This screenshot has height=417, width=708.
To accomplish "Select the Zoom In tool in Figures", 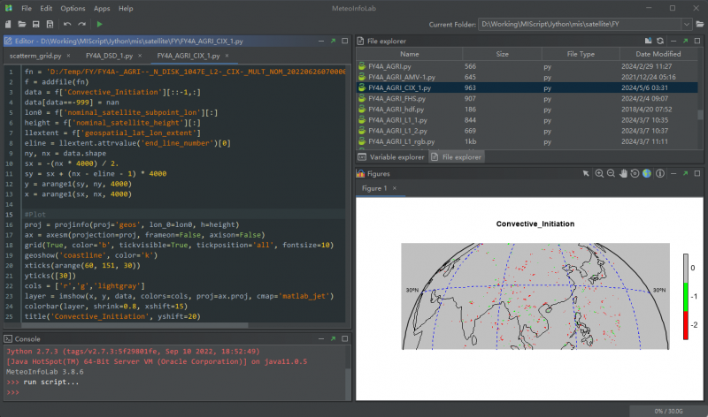I will click(599, 173).
